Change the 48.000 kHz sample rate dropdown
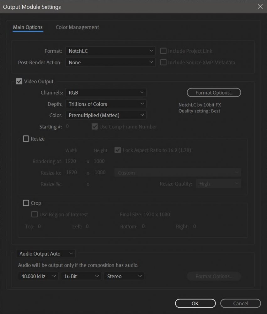This screenshot has width=267, height=314. click(38, 276)
